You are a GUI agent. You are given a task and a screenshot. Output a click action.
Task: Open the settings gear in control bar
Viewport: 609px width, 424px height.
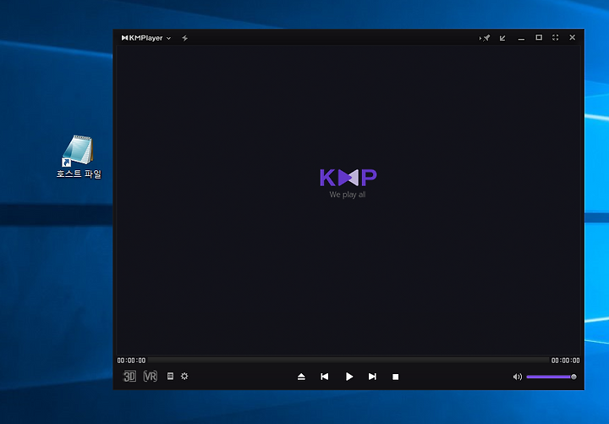click(184, 377)
